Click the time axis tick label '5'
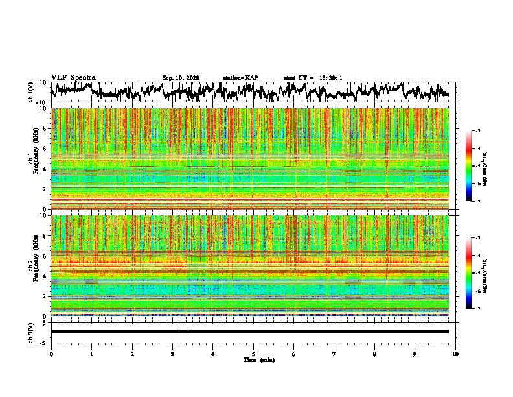This screenshot has height=397, width=513. point(253,354)
